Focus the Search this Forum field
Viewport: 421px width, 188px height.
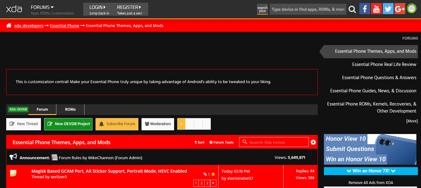(274, 142)
